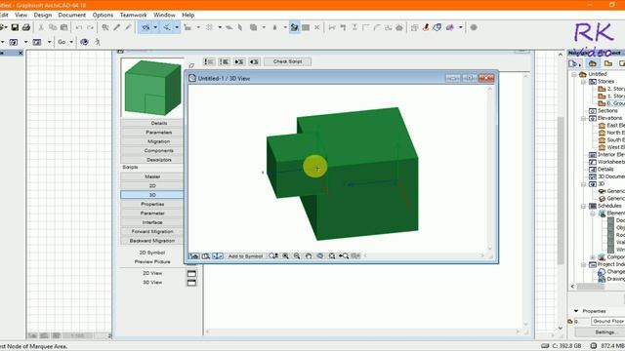The width and height of the screenshot is (625, 351).
Task: Open the snap guides dropdown arrow
Action: coord(177,27)
